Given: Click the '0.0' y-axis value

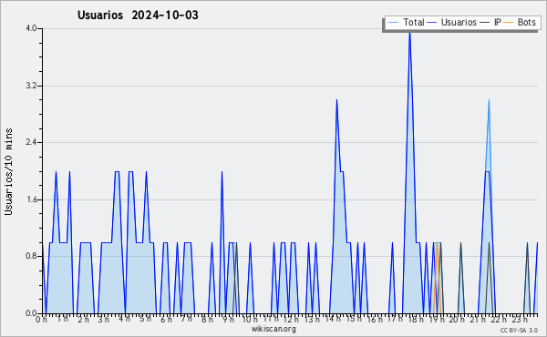Looking at the screenshot, I should pyautogui.click(x=31, y=313).
